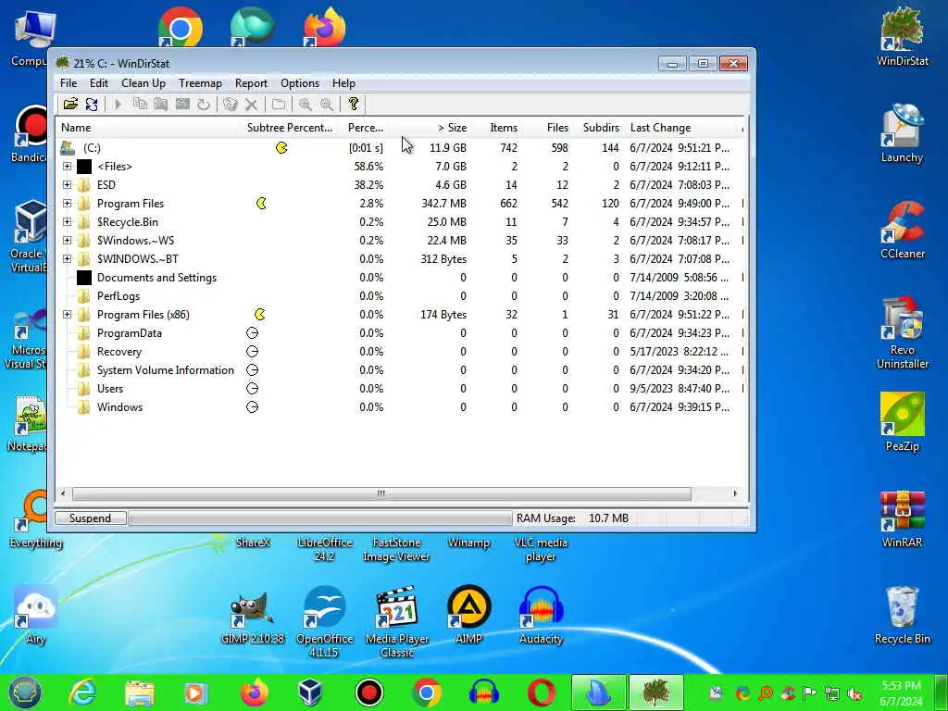The width and height of the screenshot is (948, 711).
Task: Sort by the Items column header
Action: pyautogui.click(x=499, y=128)
